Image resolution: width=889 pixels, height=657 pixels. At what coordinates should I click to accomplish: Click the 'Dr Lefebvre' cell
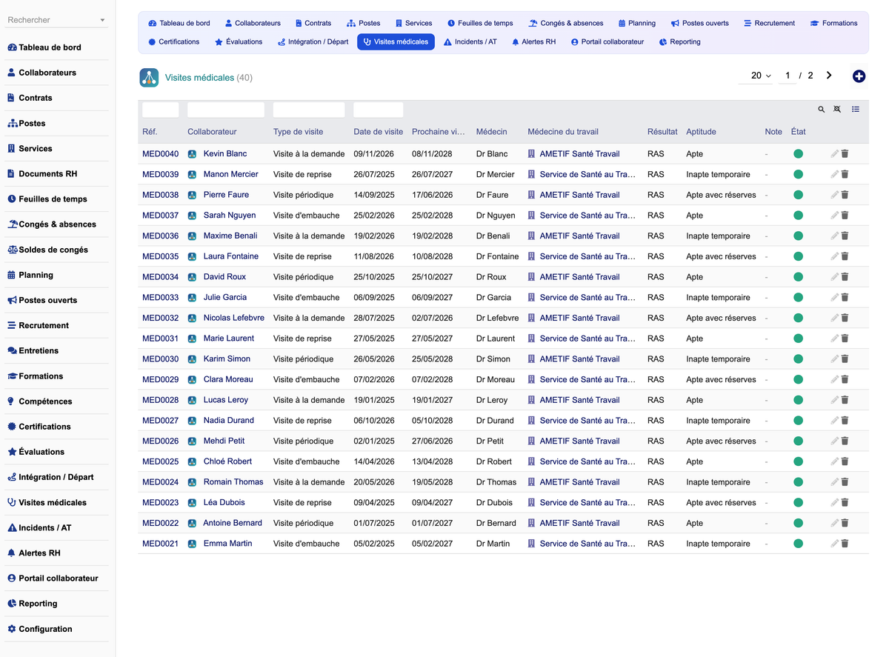click(497, 318)
